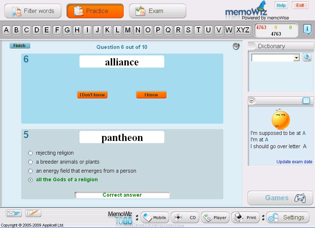Select 'a breeder animals or plants' option
This screenshot has width=315, height=228.
[x=30, y=162]
